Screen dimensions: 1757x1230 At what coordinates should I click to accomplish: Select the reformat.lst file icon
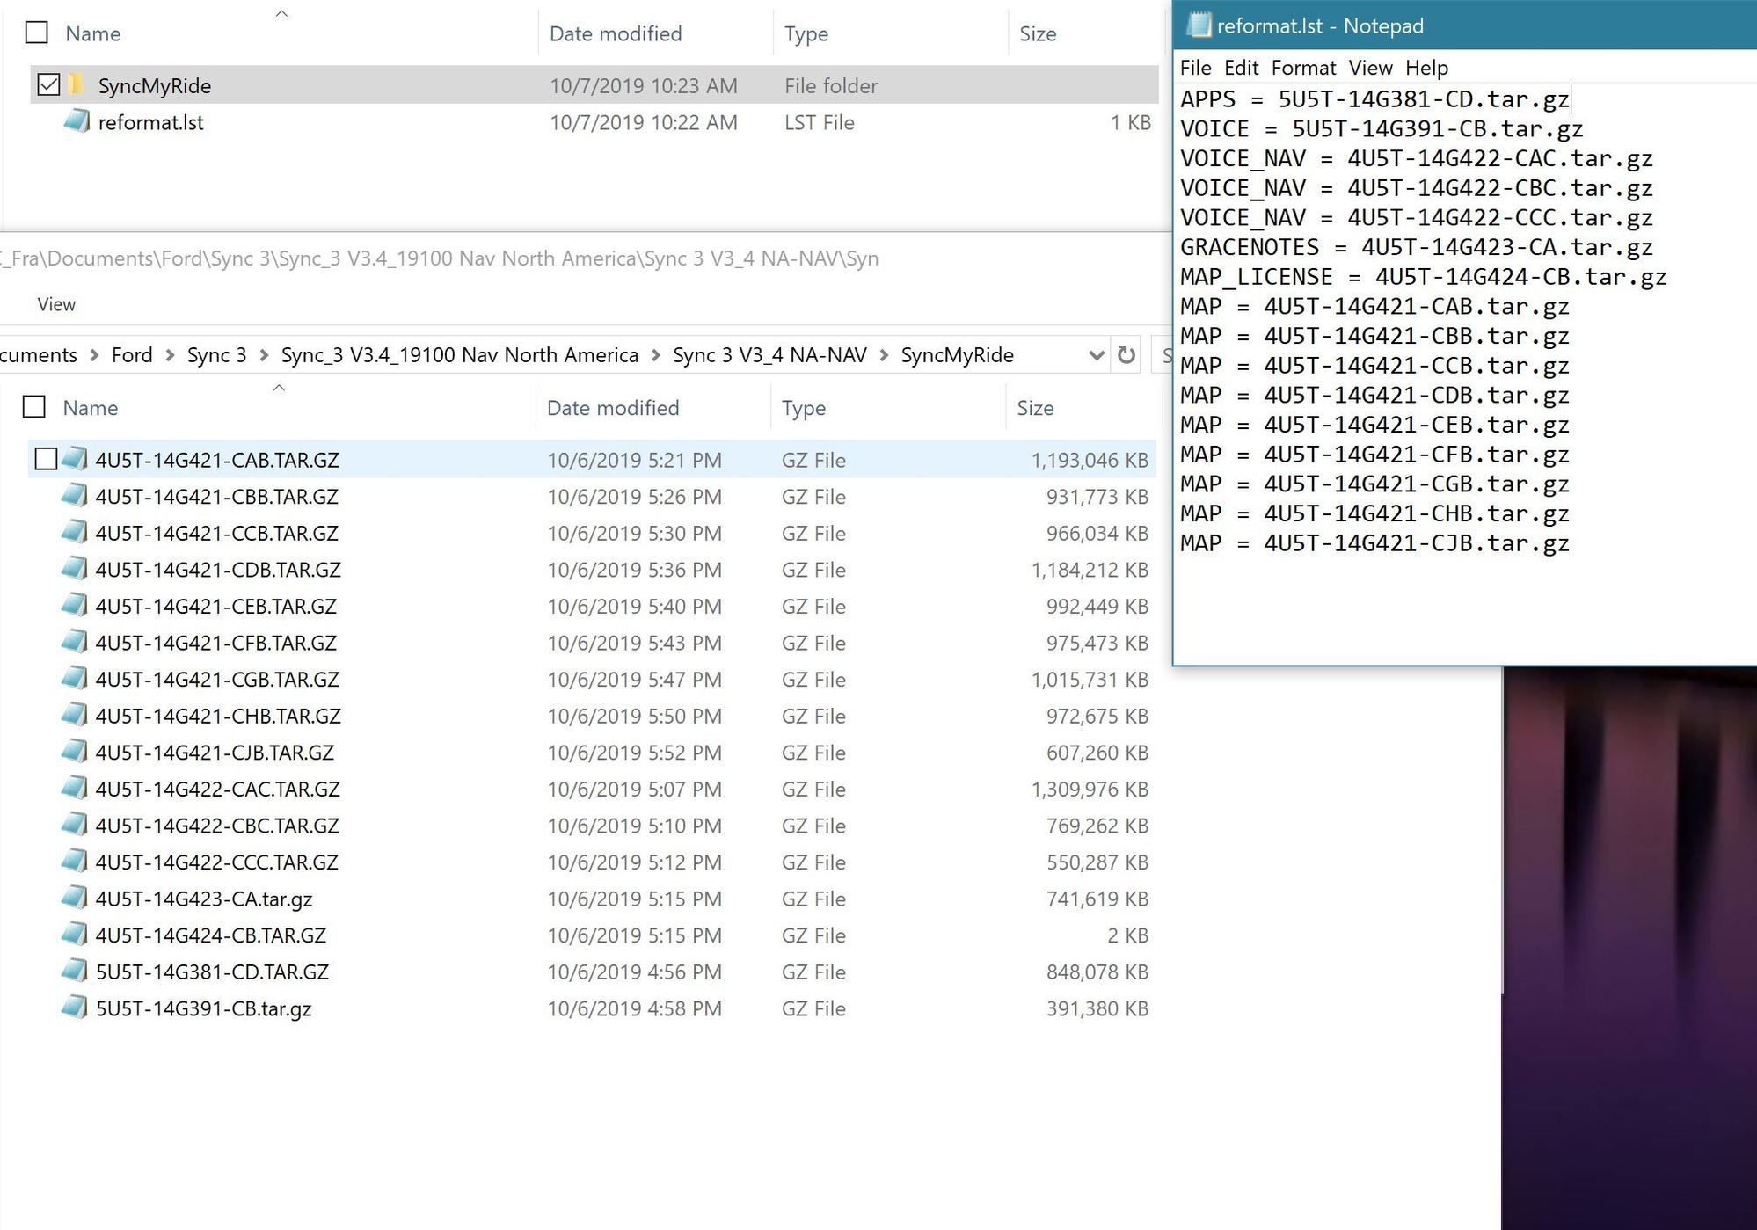[x=78, y=122]
